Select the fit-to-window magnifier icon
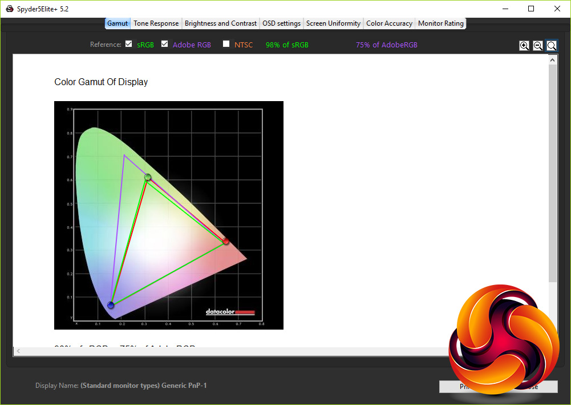Image resolution: width=571 pixels, height=405 pixels. pos(552,46)
